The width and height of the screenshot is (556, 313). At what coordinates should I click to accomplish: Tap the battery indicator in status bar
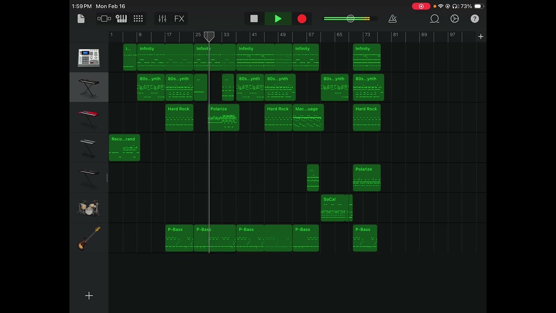point(479,7)
